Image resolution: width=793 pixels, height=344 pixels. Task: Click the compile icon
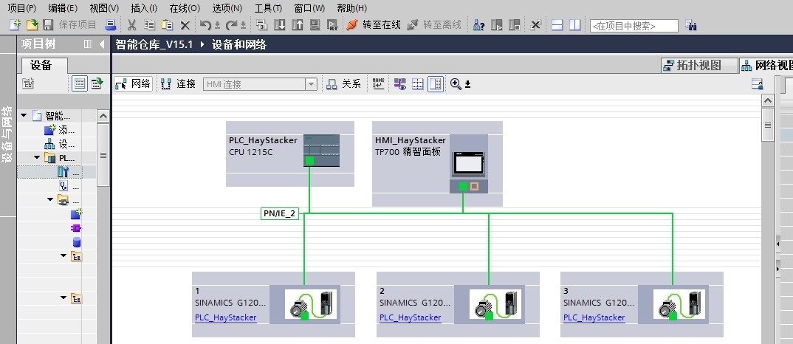click(x=261, y=25)
